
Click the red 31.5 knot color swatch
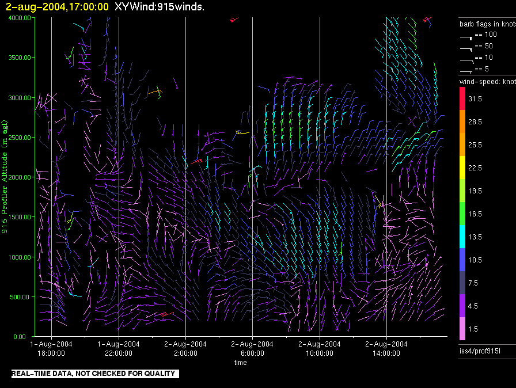tap(462, 98)
